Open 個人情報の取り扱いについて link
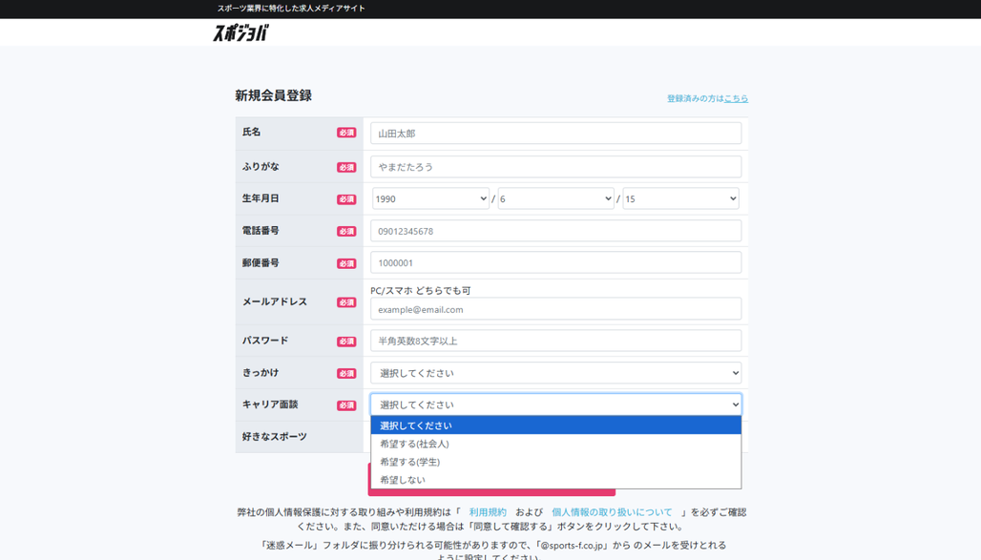This screenshot has width=981, height=560. point(612,512)
